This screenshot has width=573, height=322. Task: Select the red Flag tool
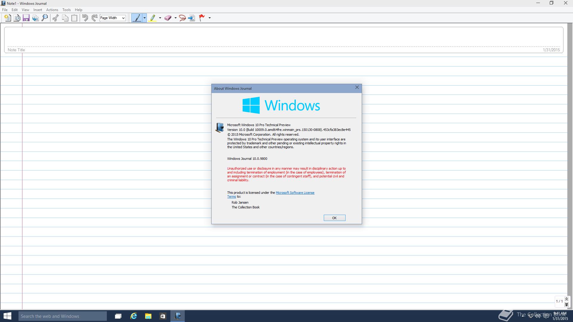[x=202, y=18]
